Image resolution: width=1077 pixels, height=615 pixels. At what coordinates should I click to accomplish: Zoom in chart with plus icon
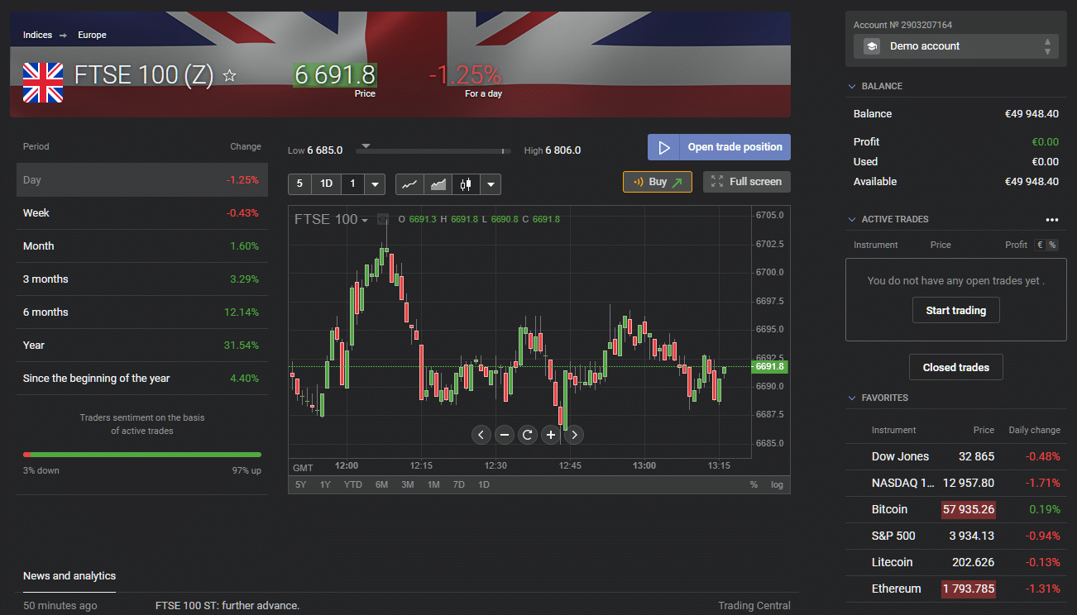click(x=551, y=434)
